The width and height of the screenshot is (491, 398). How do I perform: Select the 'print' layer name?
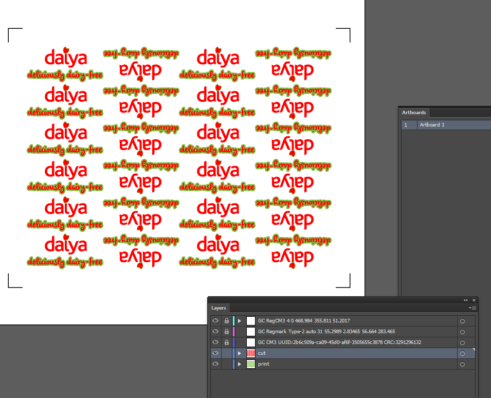(264, 364)
